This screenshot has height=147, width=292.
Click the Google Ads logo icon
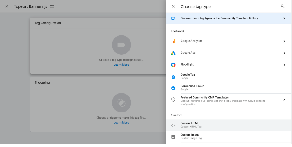(173, 53)
